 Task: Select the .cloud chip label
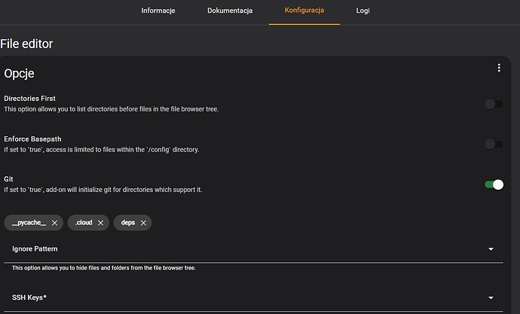pos(83,223)
